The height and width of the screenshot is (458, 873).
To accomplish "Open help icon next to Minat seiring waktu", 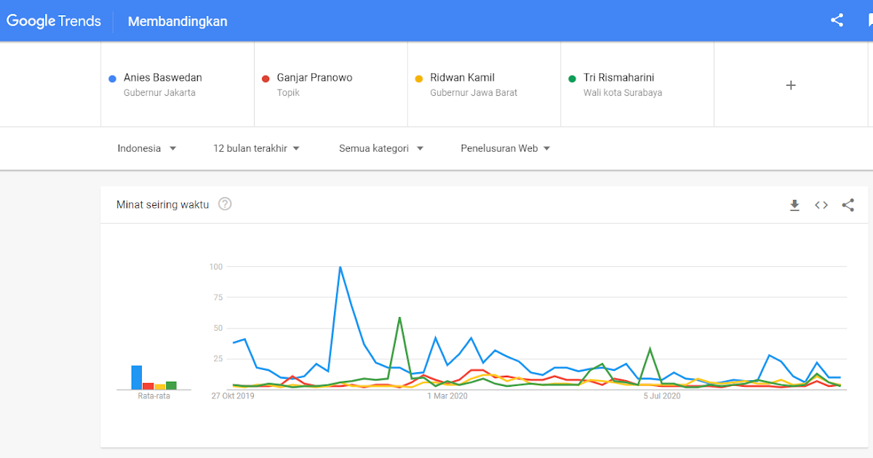I will click(x=225, y=204).
